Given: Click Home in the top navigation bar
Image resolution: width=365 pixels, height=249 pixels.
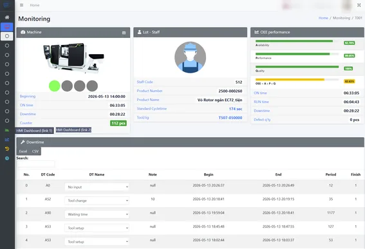Looking at the screenshot, I should pos(35,5).
